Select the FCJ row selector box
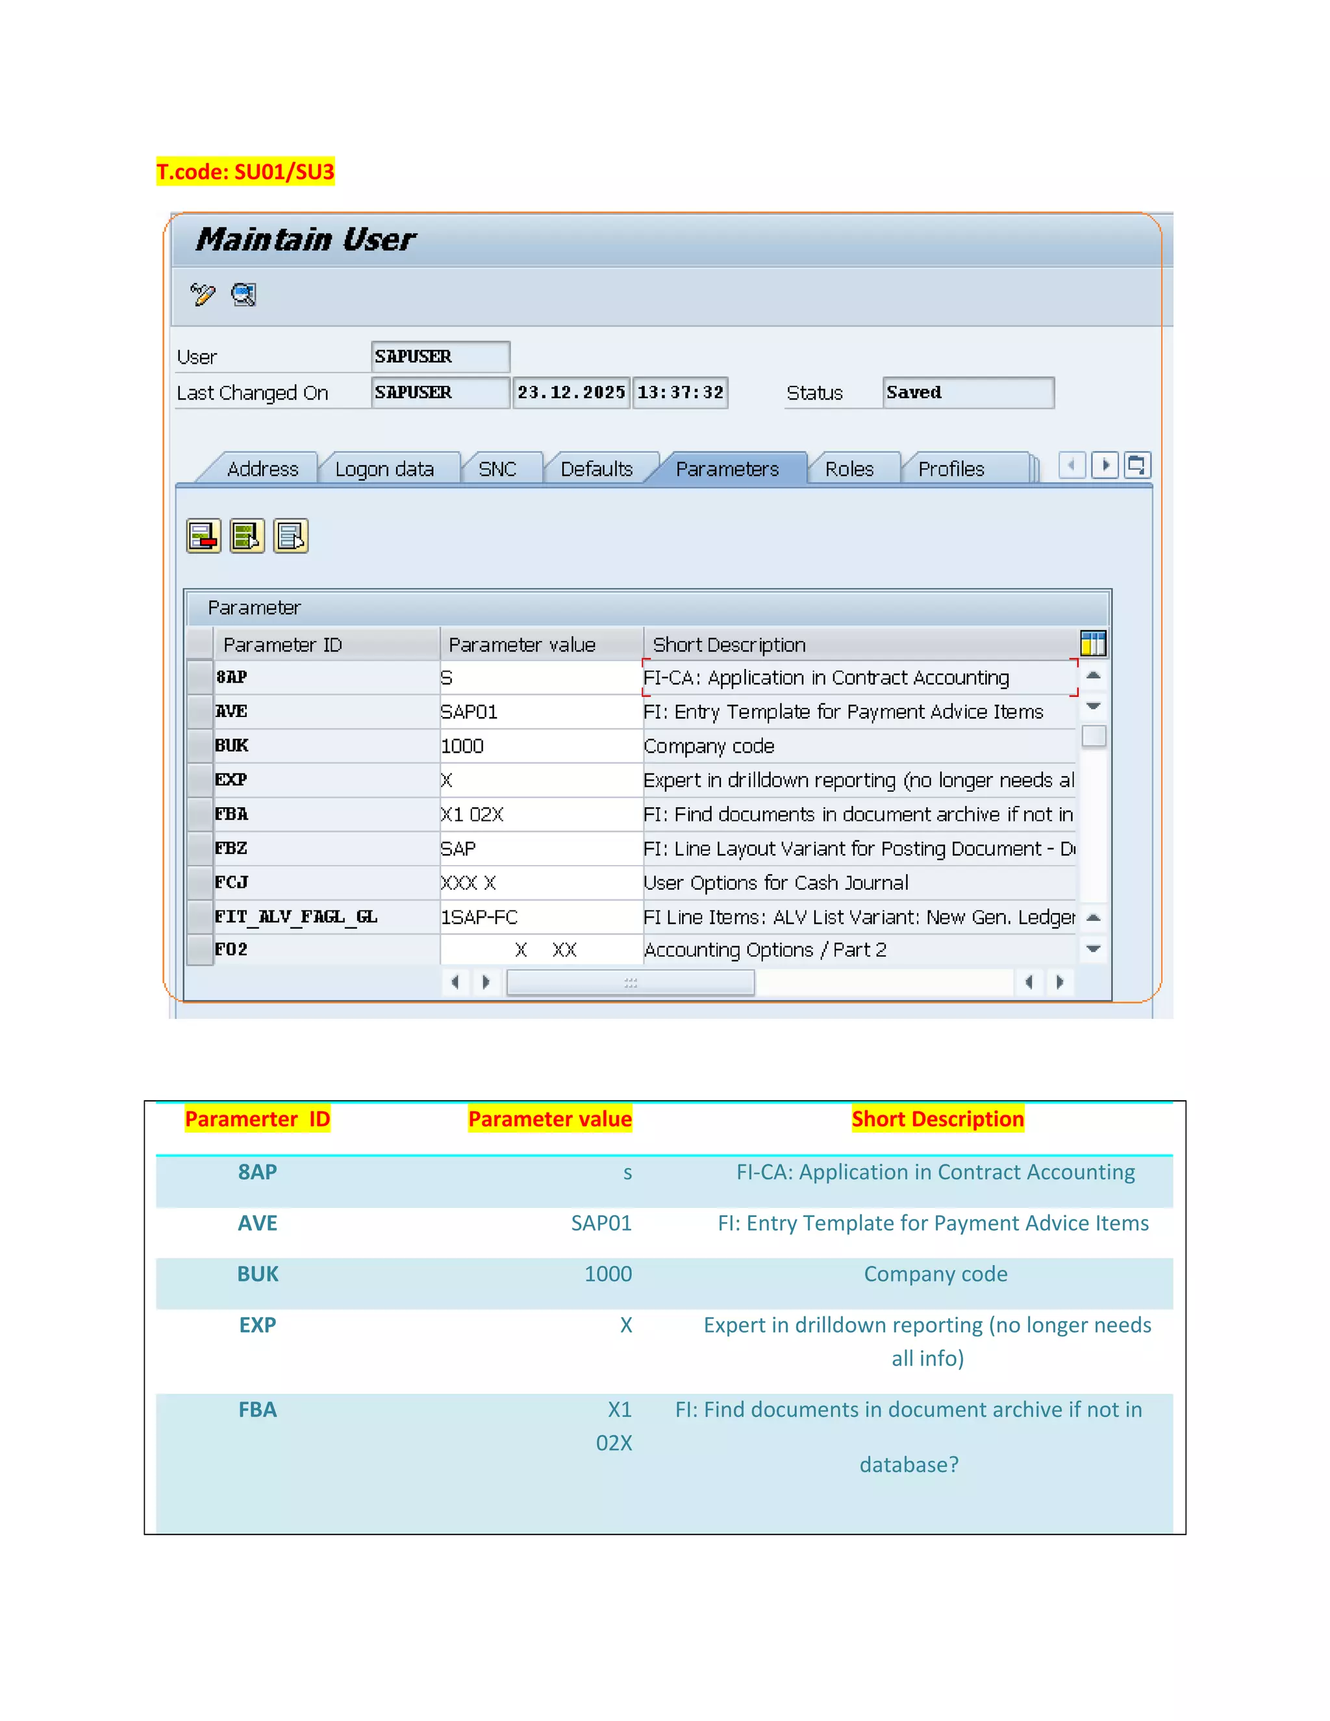 pyautogui.click(x=200, y=883)
